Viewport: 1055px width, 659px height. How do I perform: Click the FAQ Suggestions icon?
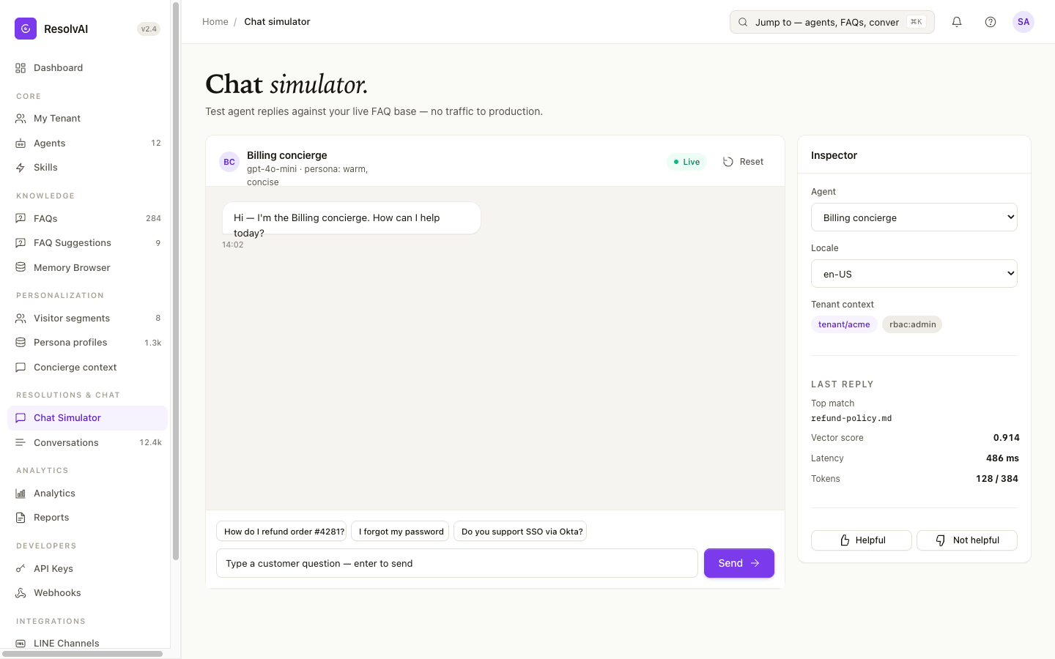point(21,243)
